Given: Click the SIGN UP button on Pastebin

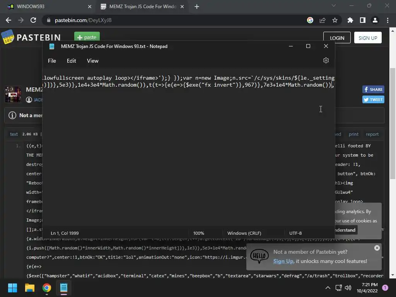Looking at the screenshot, I should point(368,38).
